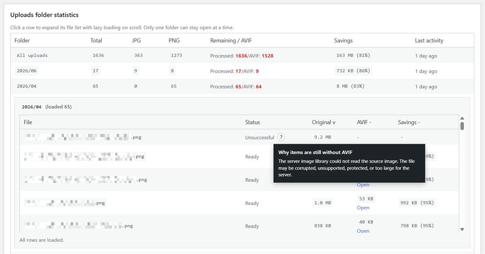Click the scrollbar up arrow
The image size is (485, 254).
click(462, 118)
